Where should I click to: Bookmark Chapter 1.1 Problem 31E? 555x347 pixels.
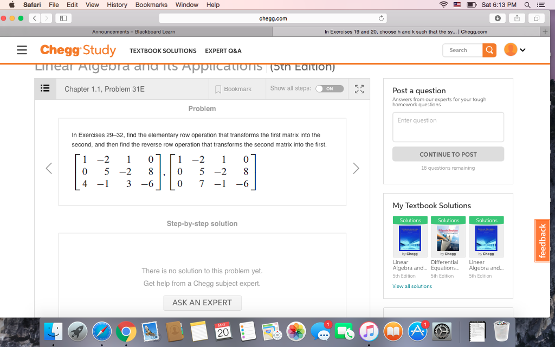click(x=234, y=88)
